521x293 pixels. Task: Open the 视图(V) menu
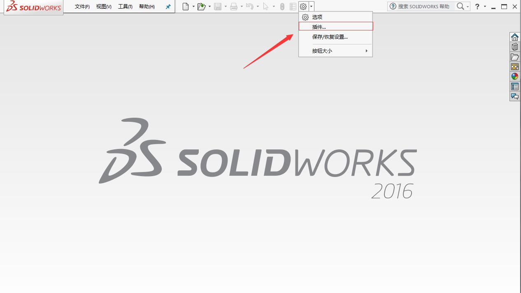pos(104,7)
